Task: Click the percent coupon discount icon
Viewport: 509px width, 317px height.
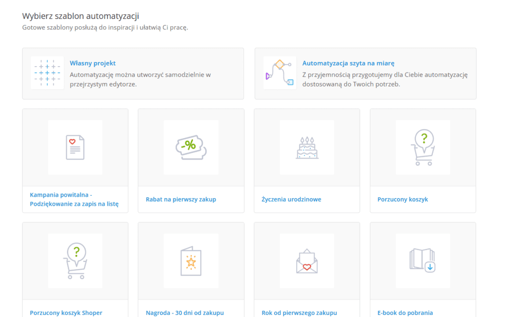Action: pos(191,148)
